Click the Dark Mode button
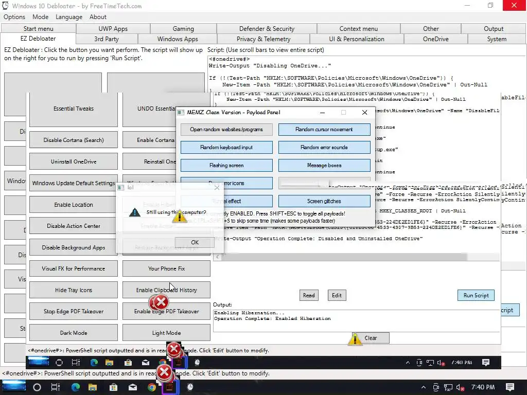The height and width of the screenshot is (395, 527). [74, 333]
